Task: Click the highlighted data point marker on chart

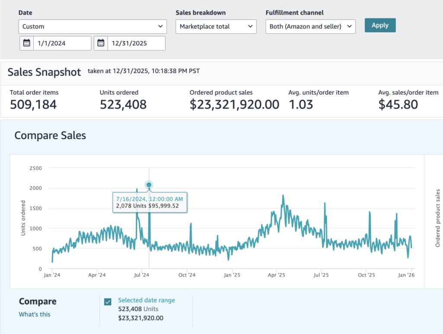Action: point(149,185)
